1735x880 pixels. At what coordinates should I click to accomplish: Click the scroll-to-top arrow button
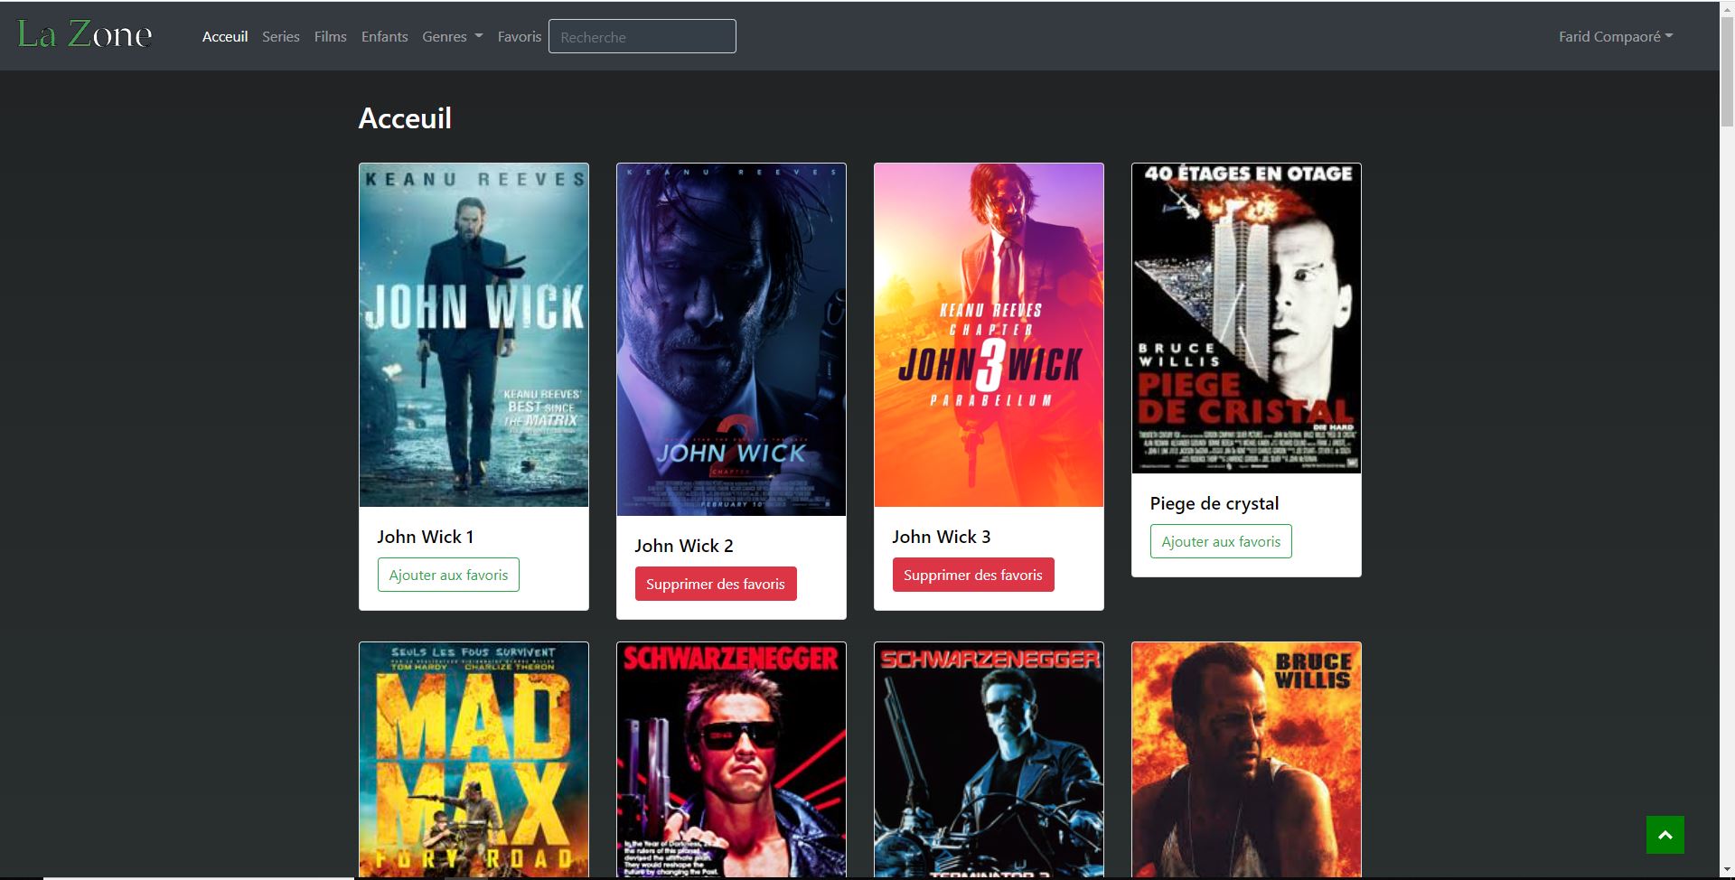[x=1665, y=835]
